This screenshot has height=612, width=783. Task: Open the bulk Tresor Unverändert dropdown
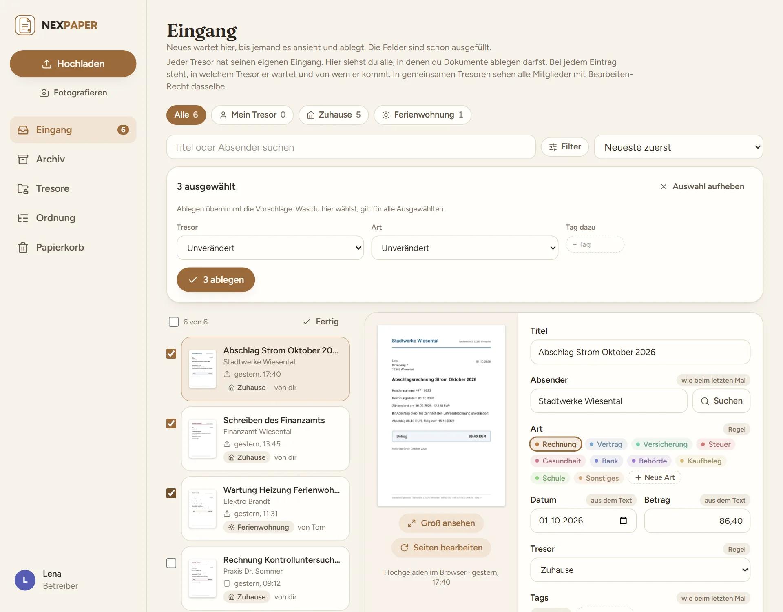[x=270, y=248]
